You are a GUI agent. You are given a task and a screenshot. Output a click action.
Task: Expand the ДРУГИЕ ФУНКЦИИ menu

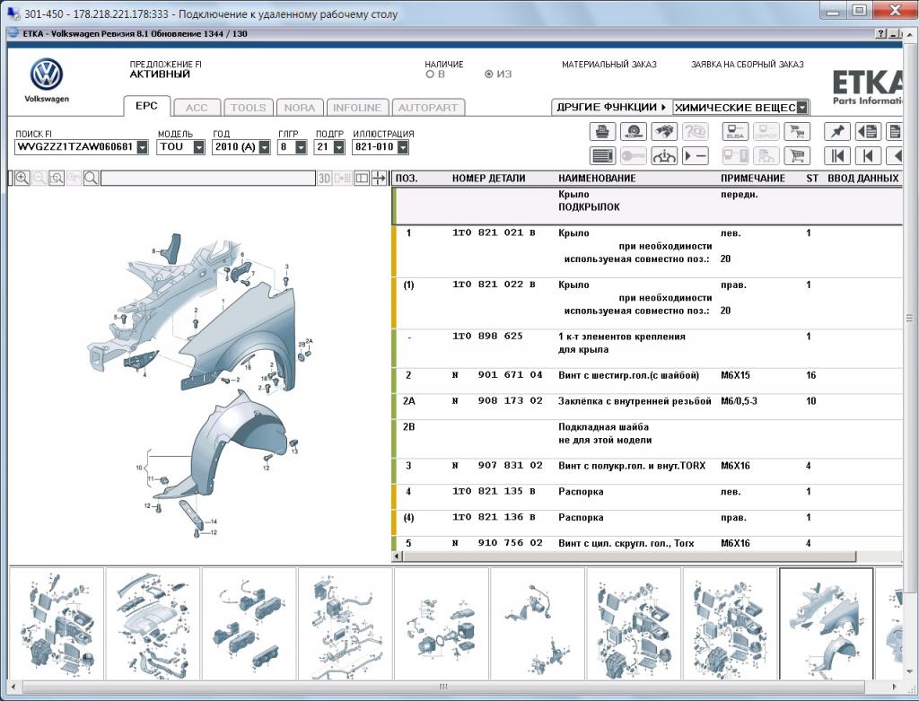(x=612, y=108)
